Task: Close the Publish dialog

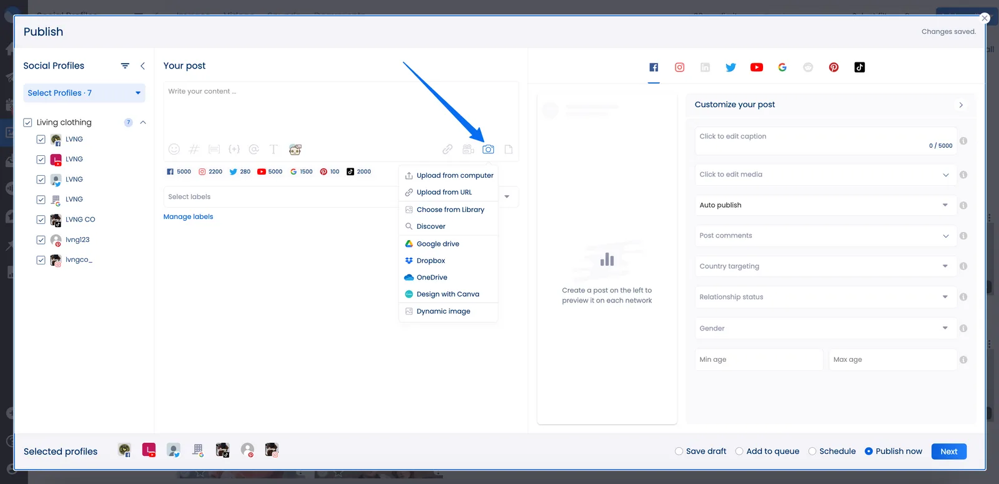Action: pos(985,18)
